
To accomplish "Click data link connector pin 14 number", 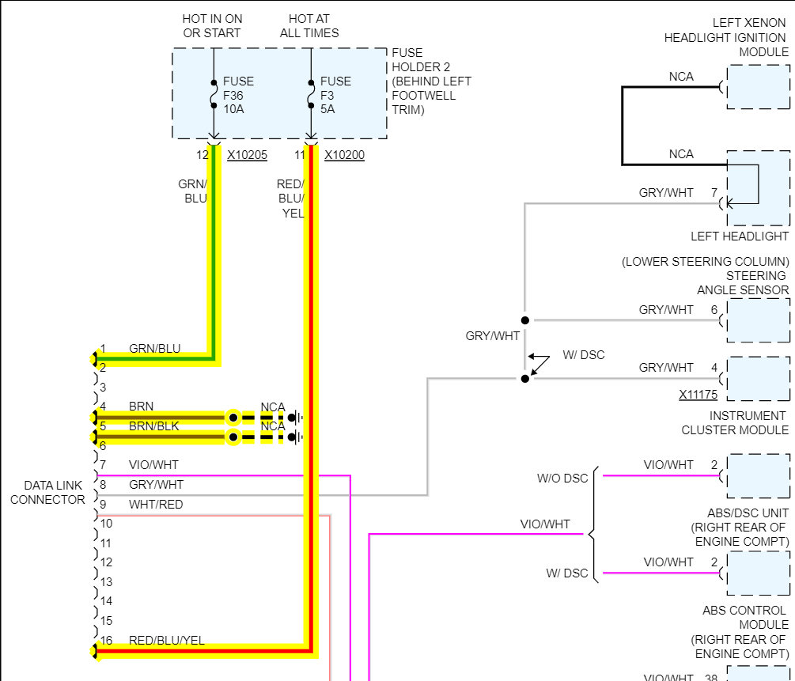I will (x=107, y=601).
